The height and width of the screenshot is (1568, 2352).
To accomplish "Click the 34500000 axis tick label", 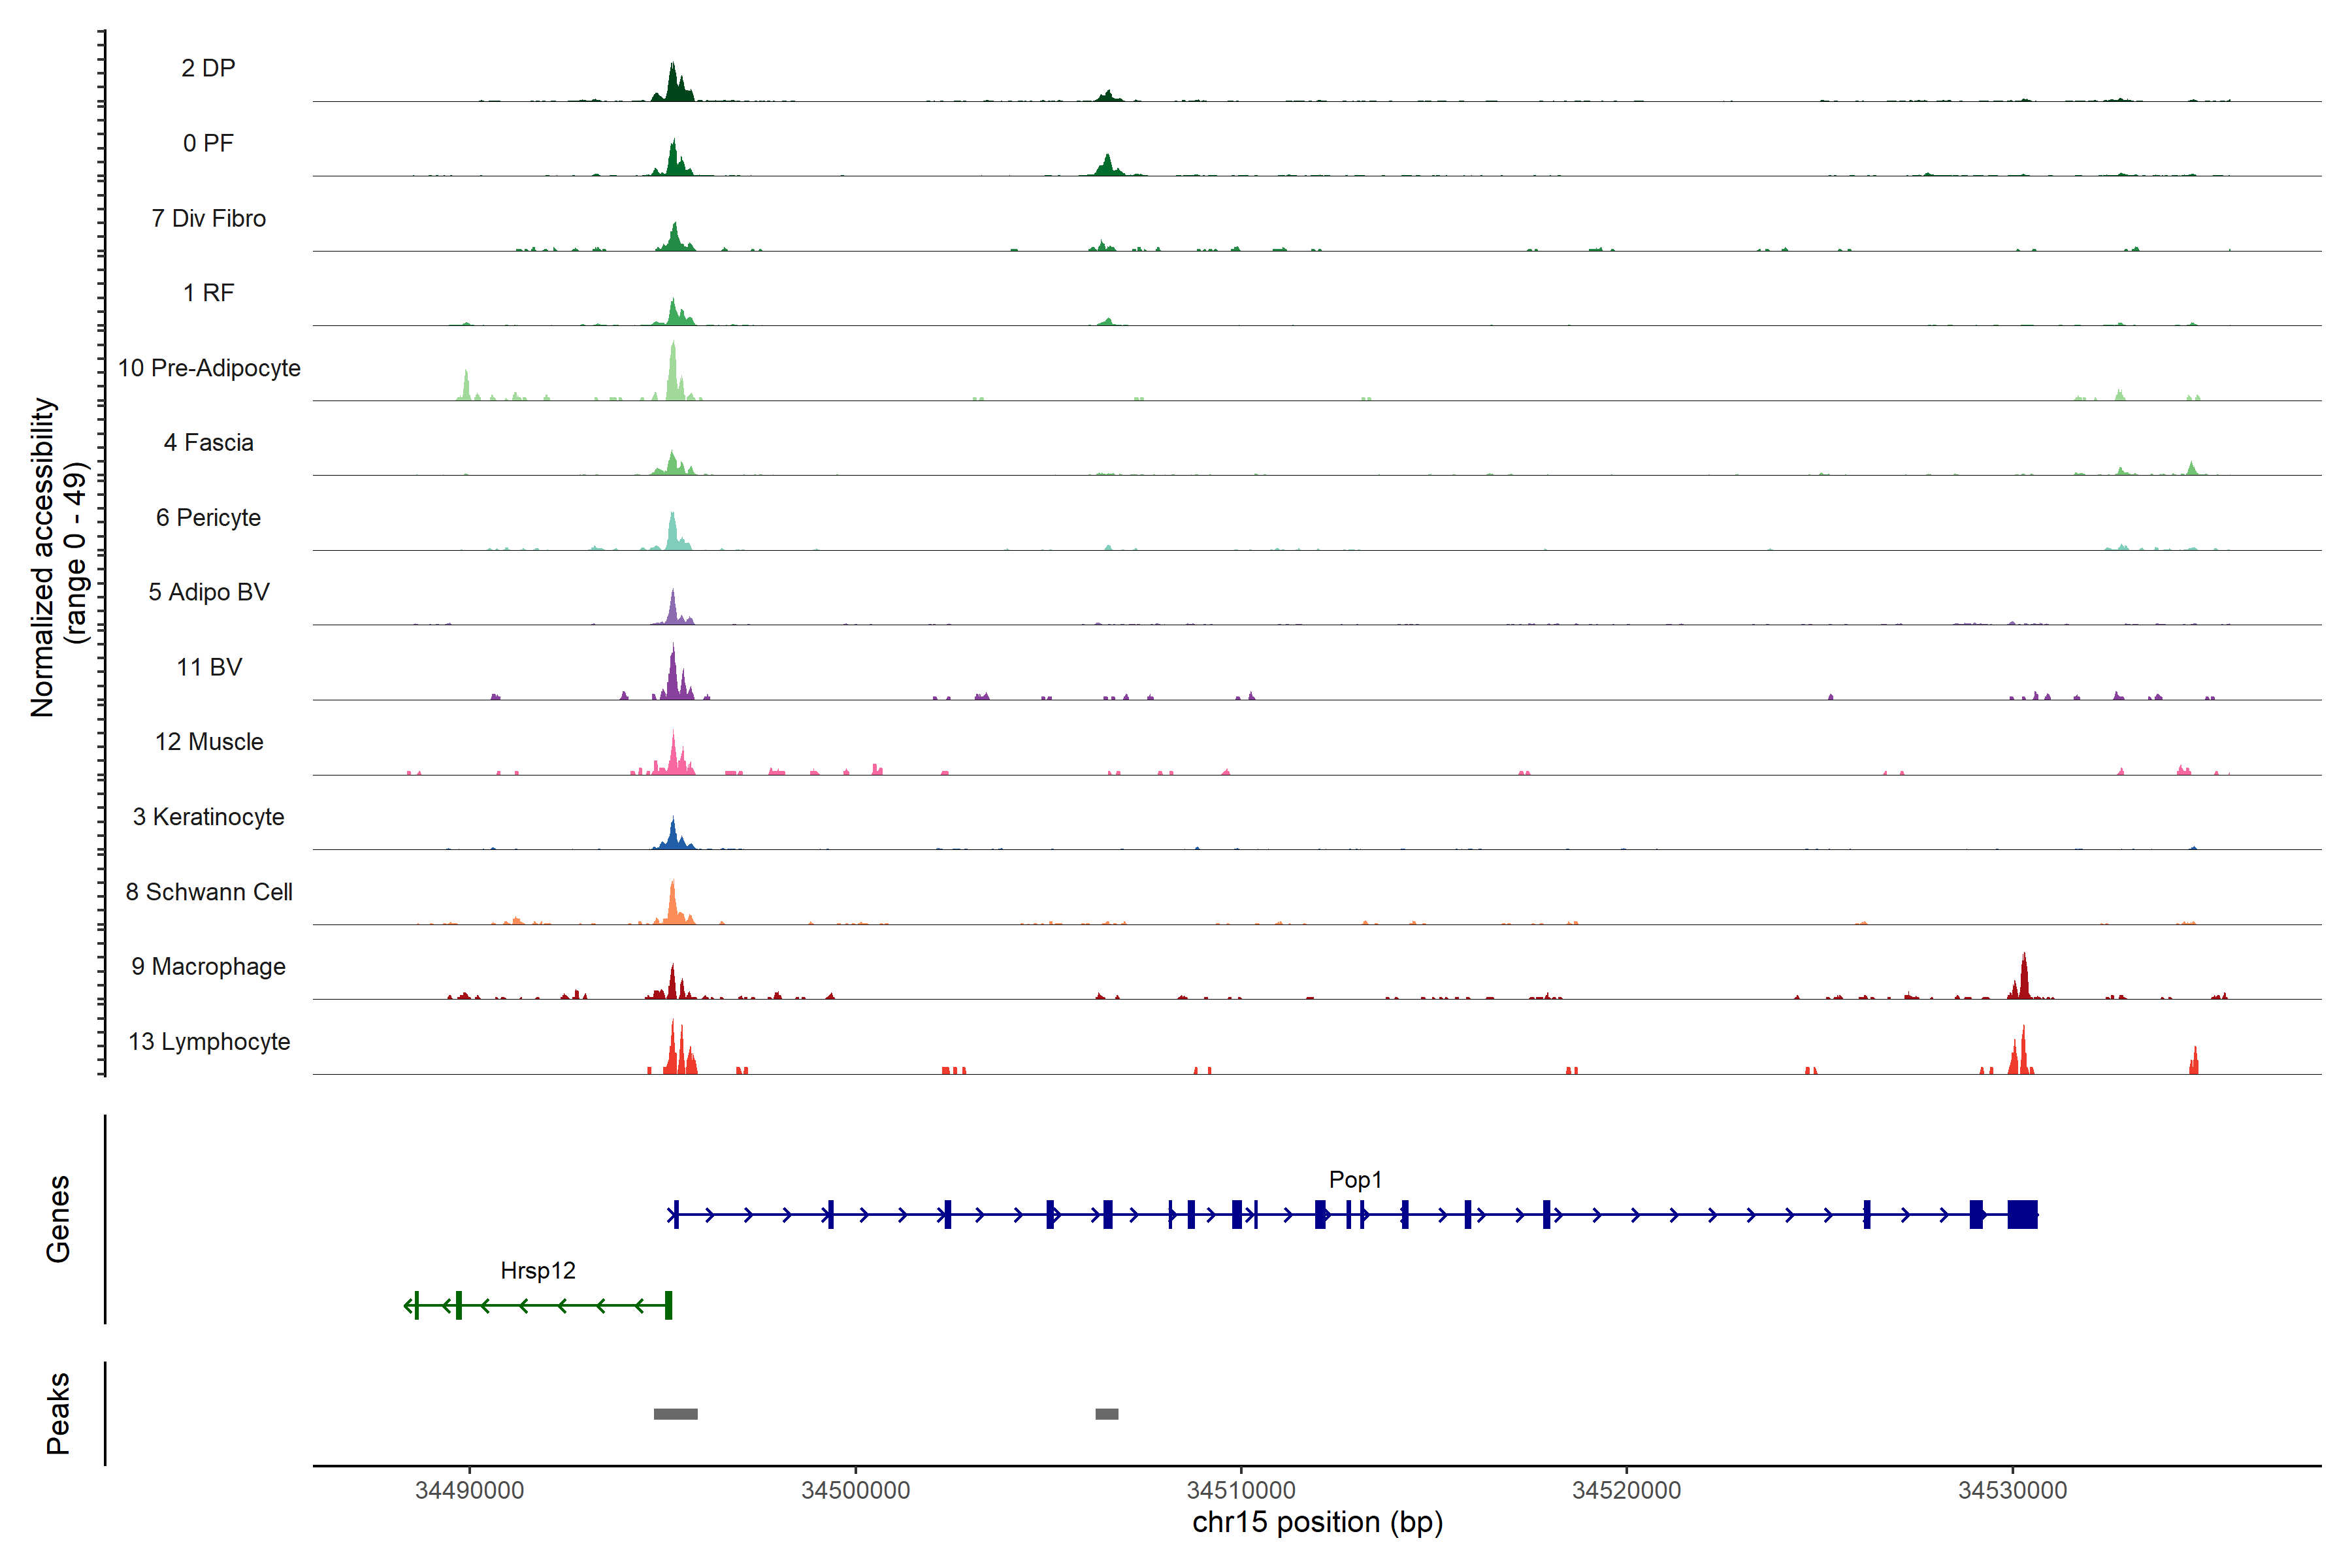I will click(x=855, y=1490).
